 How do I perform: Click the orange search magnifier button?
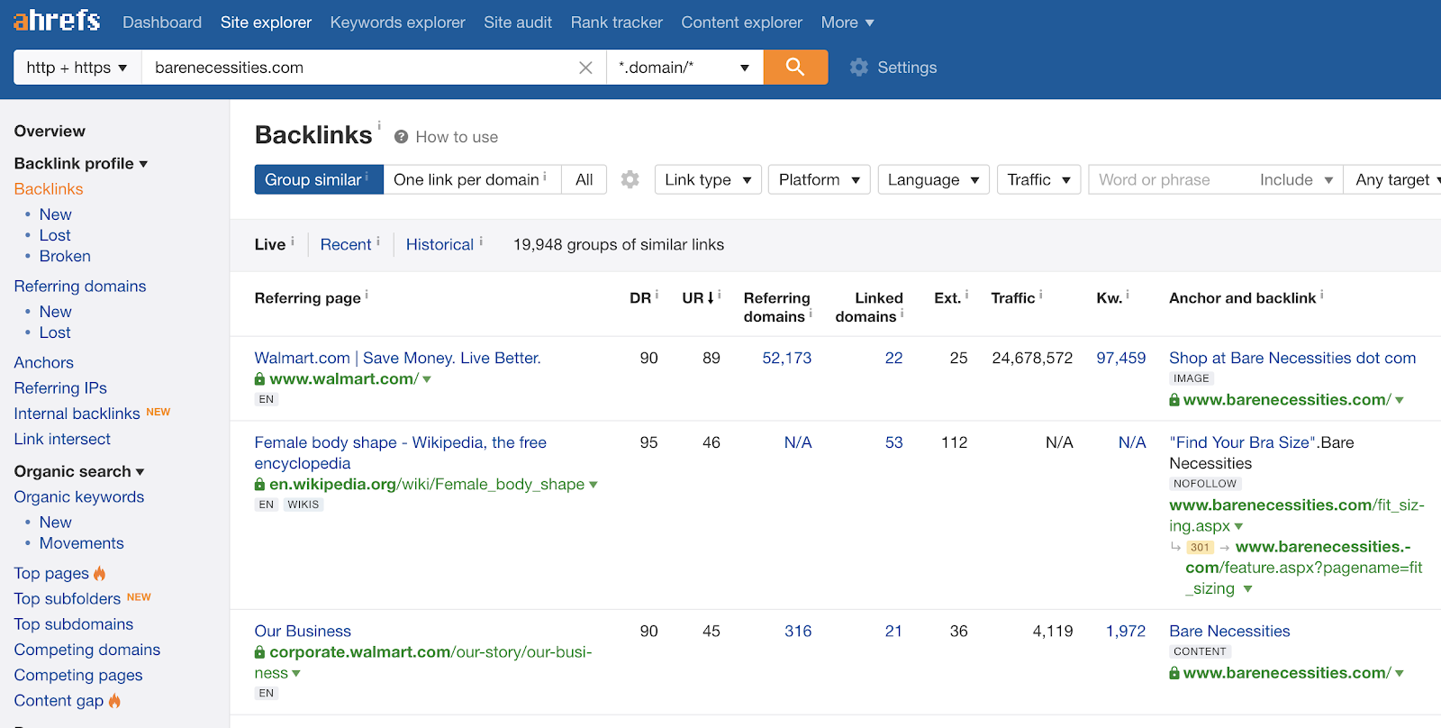(x=794, y=67)
